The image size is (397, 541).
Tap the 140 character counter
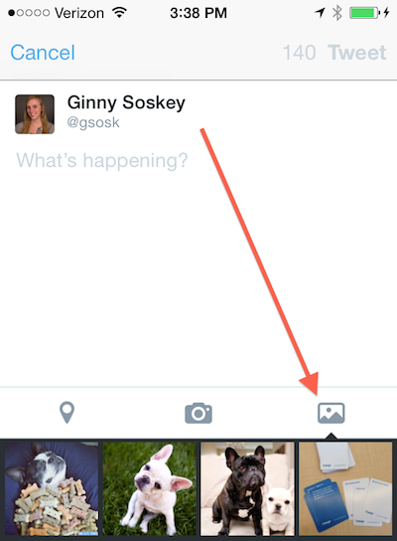point(299,53)
